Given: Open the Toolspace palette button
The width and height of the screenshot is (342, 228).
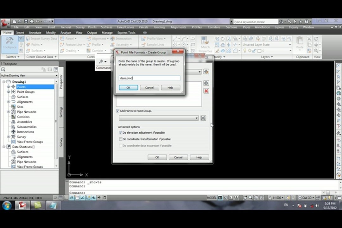Looking at the screenshot, I should pos(9,45).
